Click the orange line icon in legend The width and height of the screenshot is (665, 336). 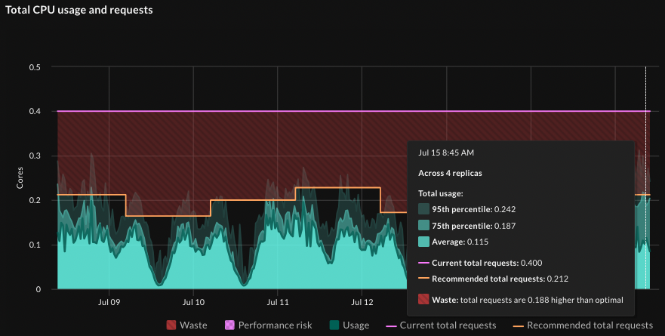coord(518,325)
